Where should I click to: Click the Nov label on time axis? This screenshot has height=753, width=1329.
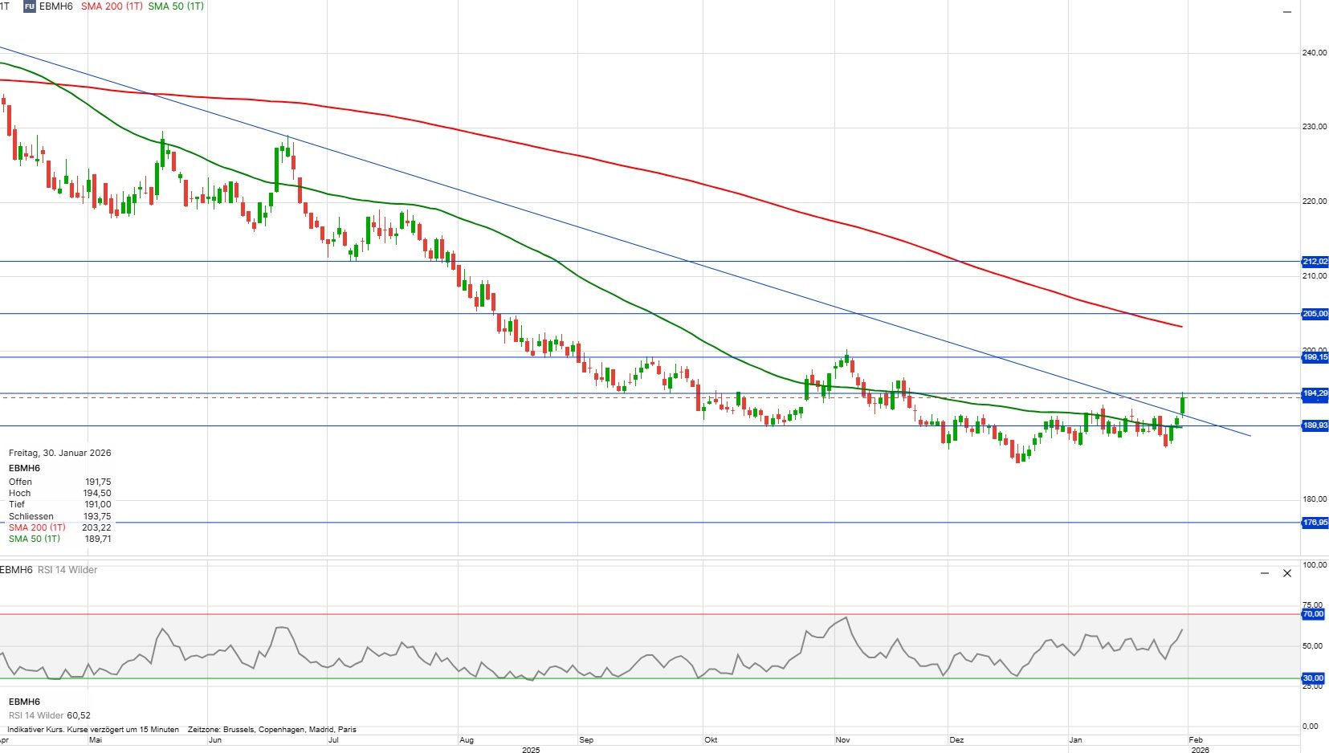click(x=842, y=739)
